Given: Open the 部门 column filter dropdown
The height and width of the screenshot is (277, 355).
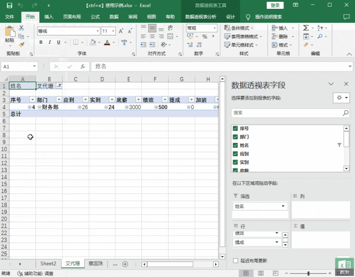Looking at the screenshot, I should (59, 100).
